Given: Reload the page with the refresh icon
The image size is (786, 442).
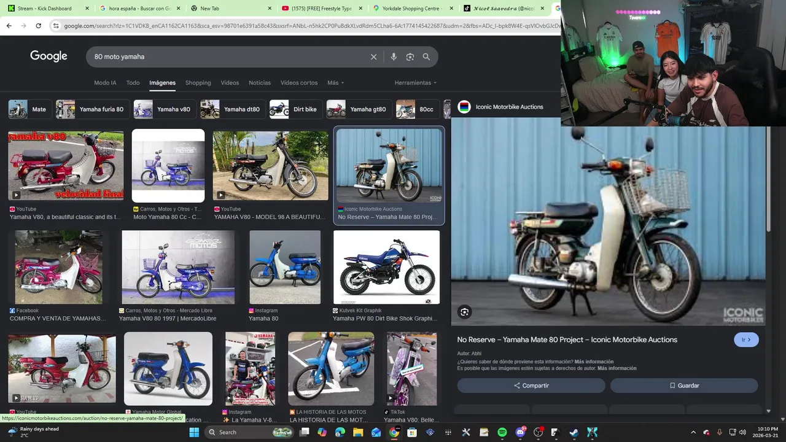Looking at the screenshot, I should pos(38,26).
